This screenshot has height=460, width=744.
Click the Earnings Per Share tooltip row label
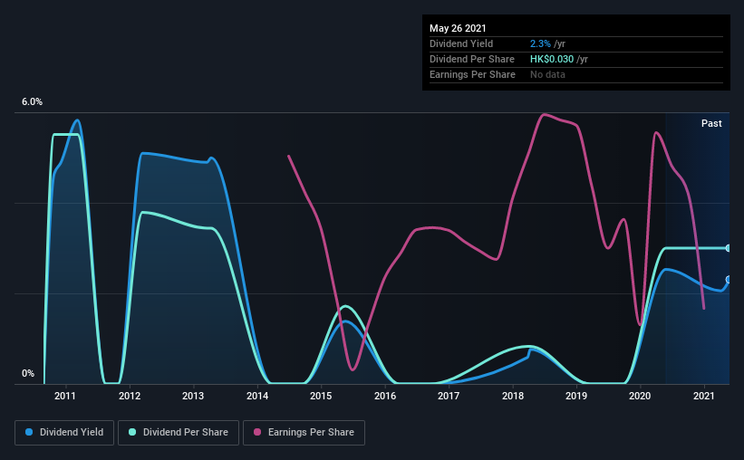pyautogui.click(x=472, y=74)
